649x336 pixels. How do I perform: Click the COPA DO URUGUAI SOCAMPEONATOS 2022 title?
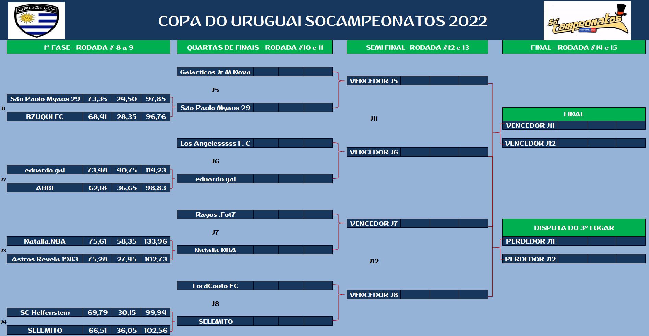point(323,21)
